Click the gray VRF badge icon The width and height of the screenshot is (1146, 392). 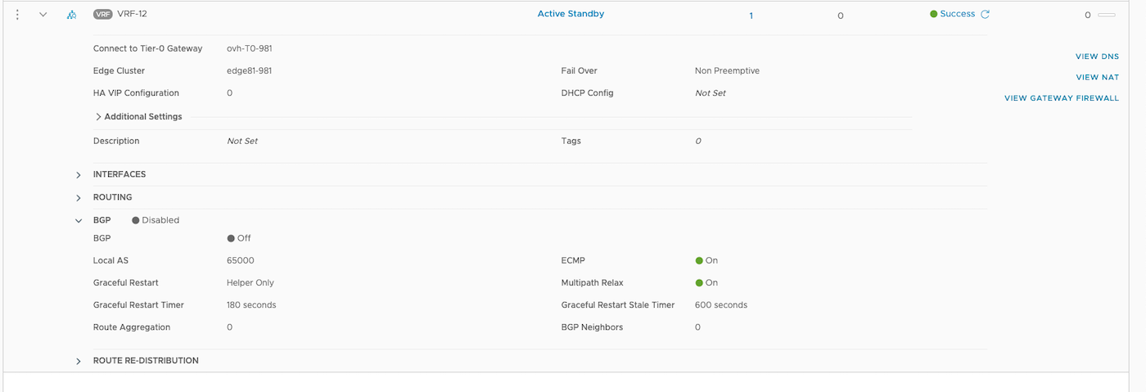click(103, 15)
